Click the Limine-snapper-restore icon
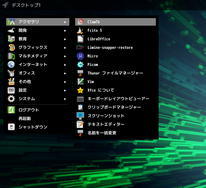Viewport: 206px width, 188px height. pos(80,48)
